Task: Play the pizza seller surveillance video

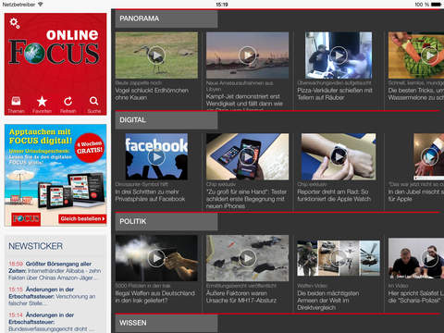Action: (339, 55)
